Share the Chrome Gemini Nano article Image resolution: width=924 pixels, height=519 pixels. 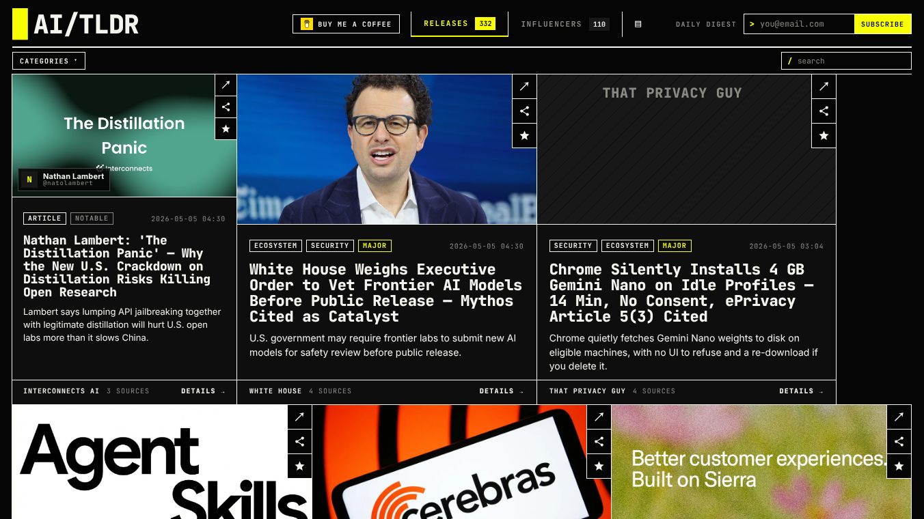click(x=824, y=111)
